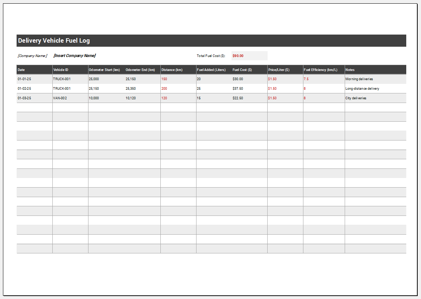The width and height of the screenshot is (421, 299).
Task: Click the VAN-002 vehicle ID cell
Action: click(60, 98)
